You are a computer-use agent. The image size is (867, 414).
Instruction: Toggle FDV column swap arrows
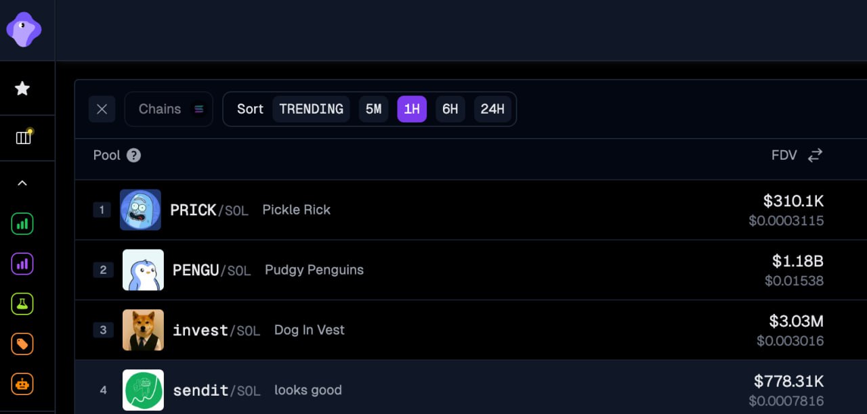[x=815, y=156]
